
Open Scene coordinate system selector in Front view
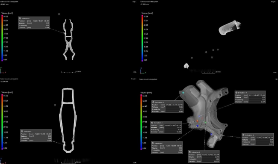click(9, 79)
